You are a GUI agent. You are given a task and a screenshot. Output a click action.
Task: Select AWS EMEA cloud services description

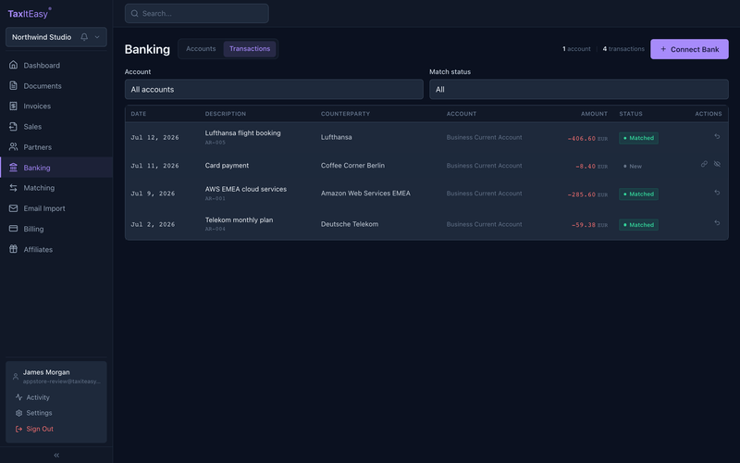[245, 189]
